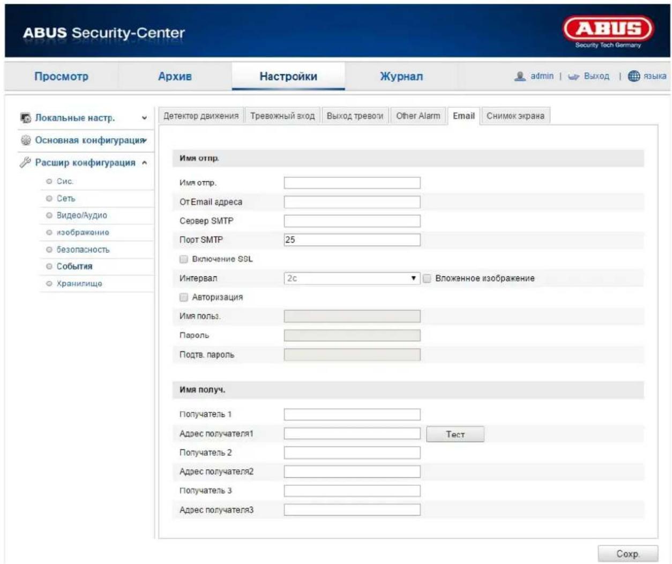Open безопасность sidebar item
Screen dimensions: 672x564
pos(83,250)
